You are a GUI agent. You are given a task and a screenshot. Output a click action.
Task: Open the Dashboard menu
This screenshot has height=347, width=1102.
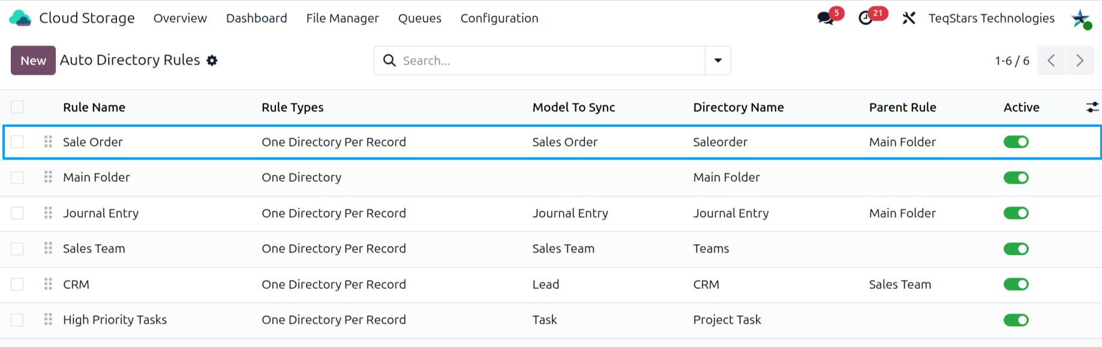pos(257,18)
